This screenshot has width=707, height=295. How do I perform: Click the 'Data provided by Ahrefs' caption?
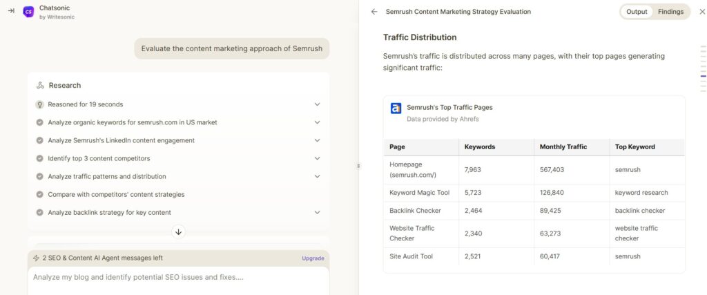(x=443, y=119)
